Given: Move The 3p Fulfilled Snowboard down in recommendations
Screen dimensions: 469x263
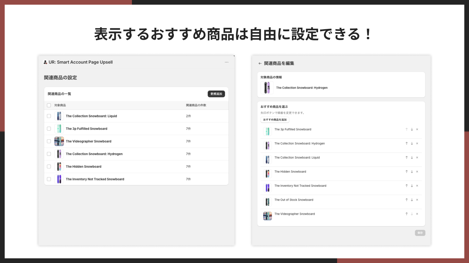Looking at the screenshot, I should click(x=412, y=129).
